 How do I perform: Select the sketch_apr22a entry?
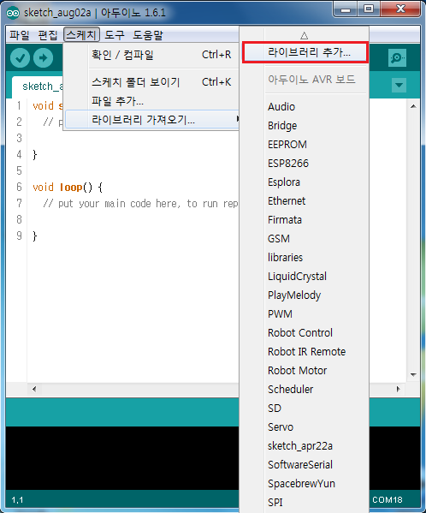(x=305, y=446)
